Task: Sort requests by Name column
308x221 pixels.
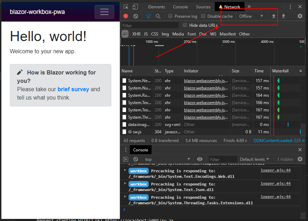Action: point(137,71)
